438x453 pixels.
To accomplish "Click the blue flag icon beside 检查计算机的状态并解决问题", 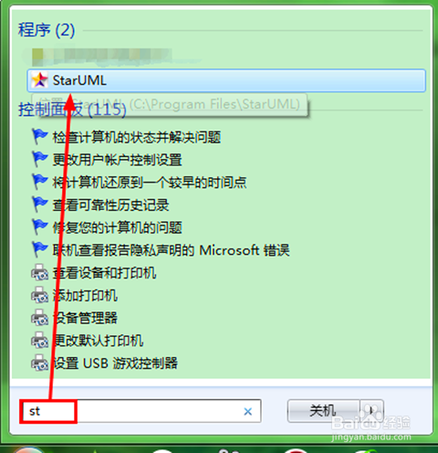I will click(x=39, y=137).
